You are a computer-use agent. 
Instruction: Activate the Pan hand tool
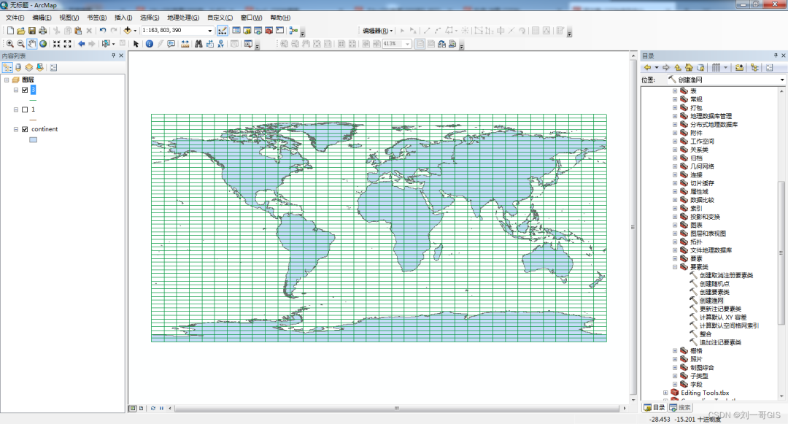pos(31,45)
